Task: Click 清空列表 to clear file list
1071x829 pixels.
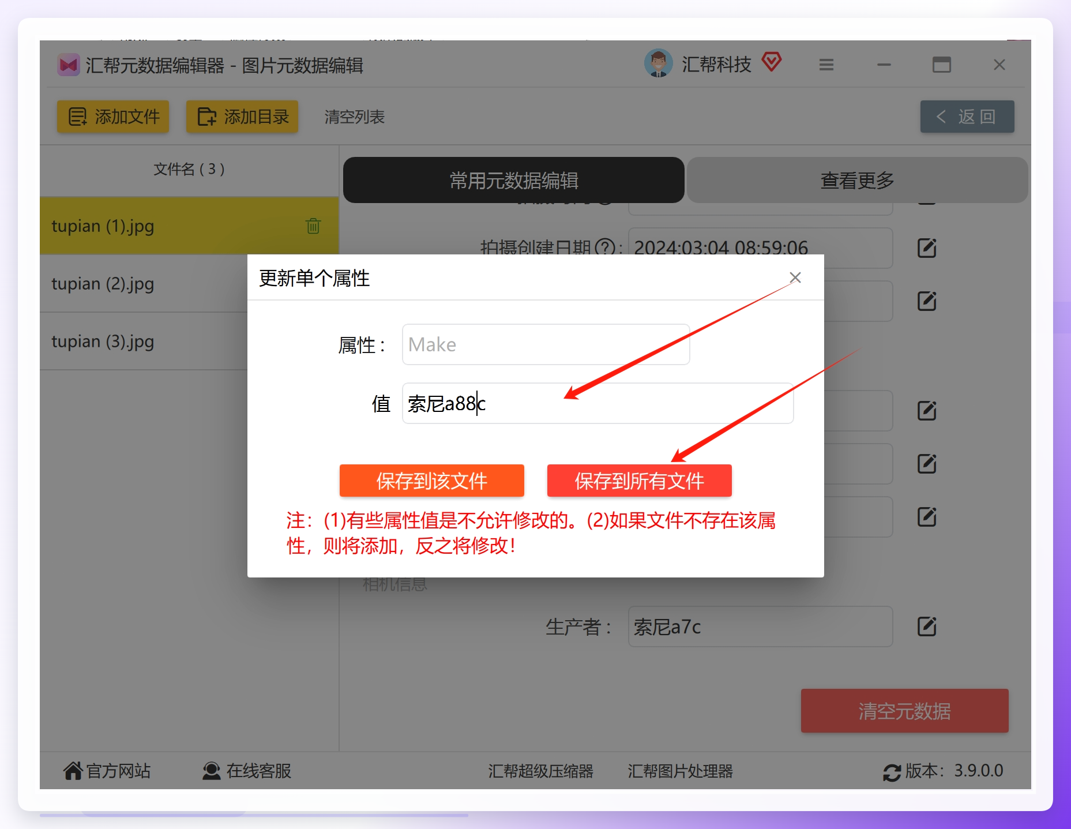Action: click(355, 117)
